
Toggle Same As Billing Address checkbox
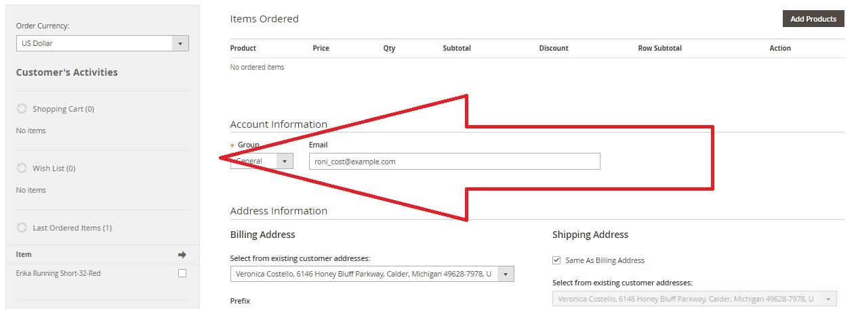pyautogui.click(x=556, y=260)
